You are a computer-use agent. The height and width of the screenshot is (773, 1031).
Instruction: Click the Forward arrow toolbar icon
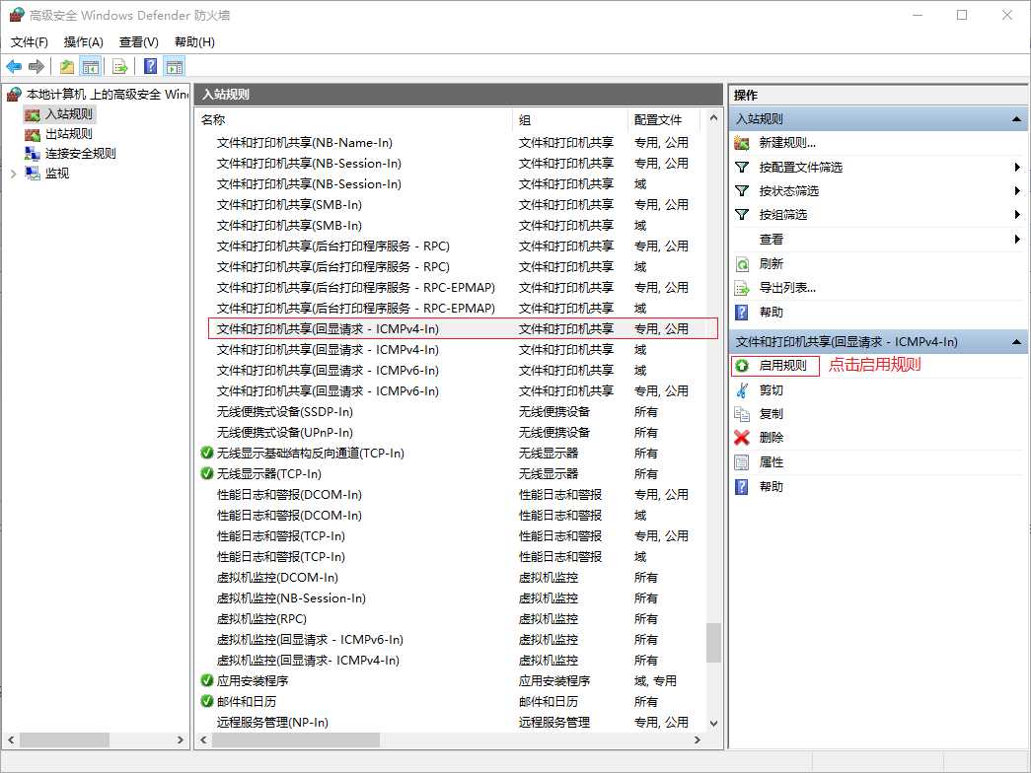coord(37,66)
